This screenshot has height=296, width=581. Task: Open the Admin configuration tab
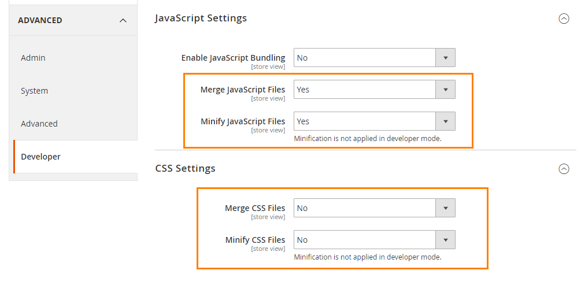click(x=33, y=58)
